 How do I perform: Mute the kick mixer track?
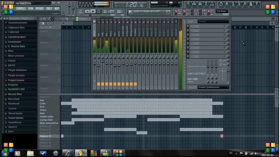pos(106,54)
